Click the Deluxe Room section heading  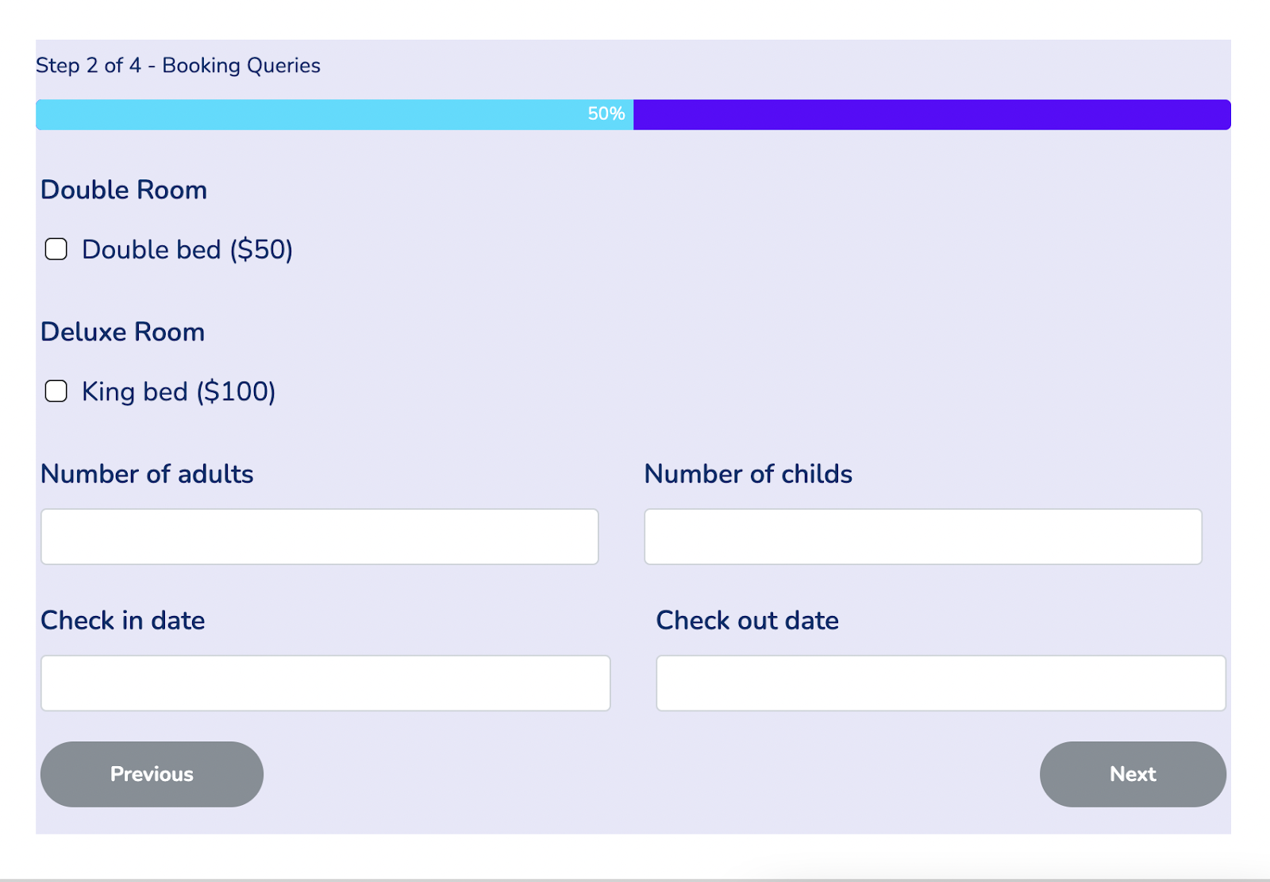point(122,332)
